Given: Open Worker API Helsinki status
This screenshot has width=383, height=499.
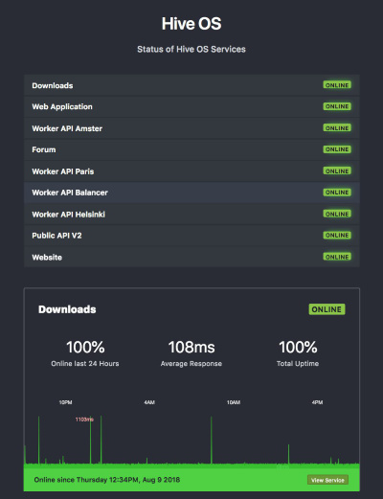Looking at the screenshot, I should [x=191, y=215].
